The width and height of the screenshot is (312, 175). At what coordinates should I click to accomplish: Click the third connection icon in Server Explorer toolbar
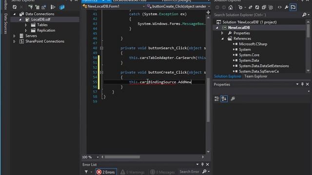click(44, 7)
